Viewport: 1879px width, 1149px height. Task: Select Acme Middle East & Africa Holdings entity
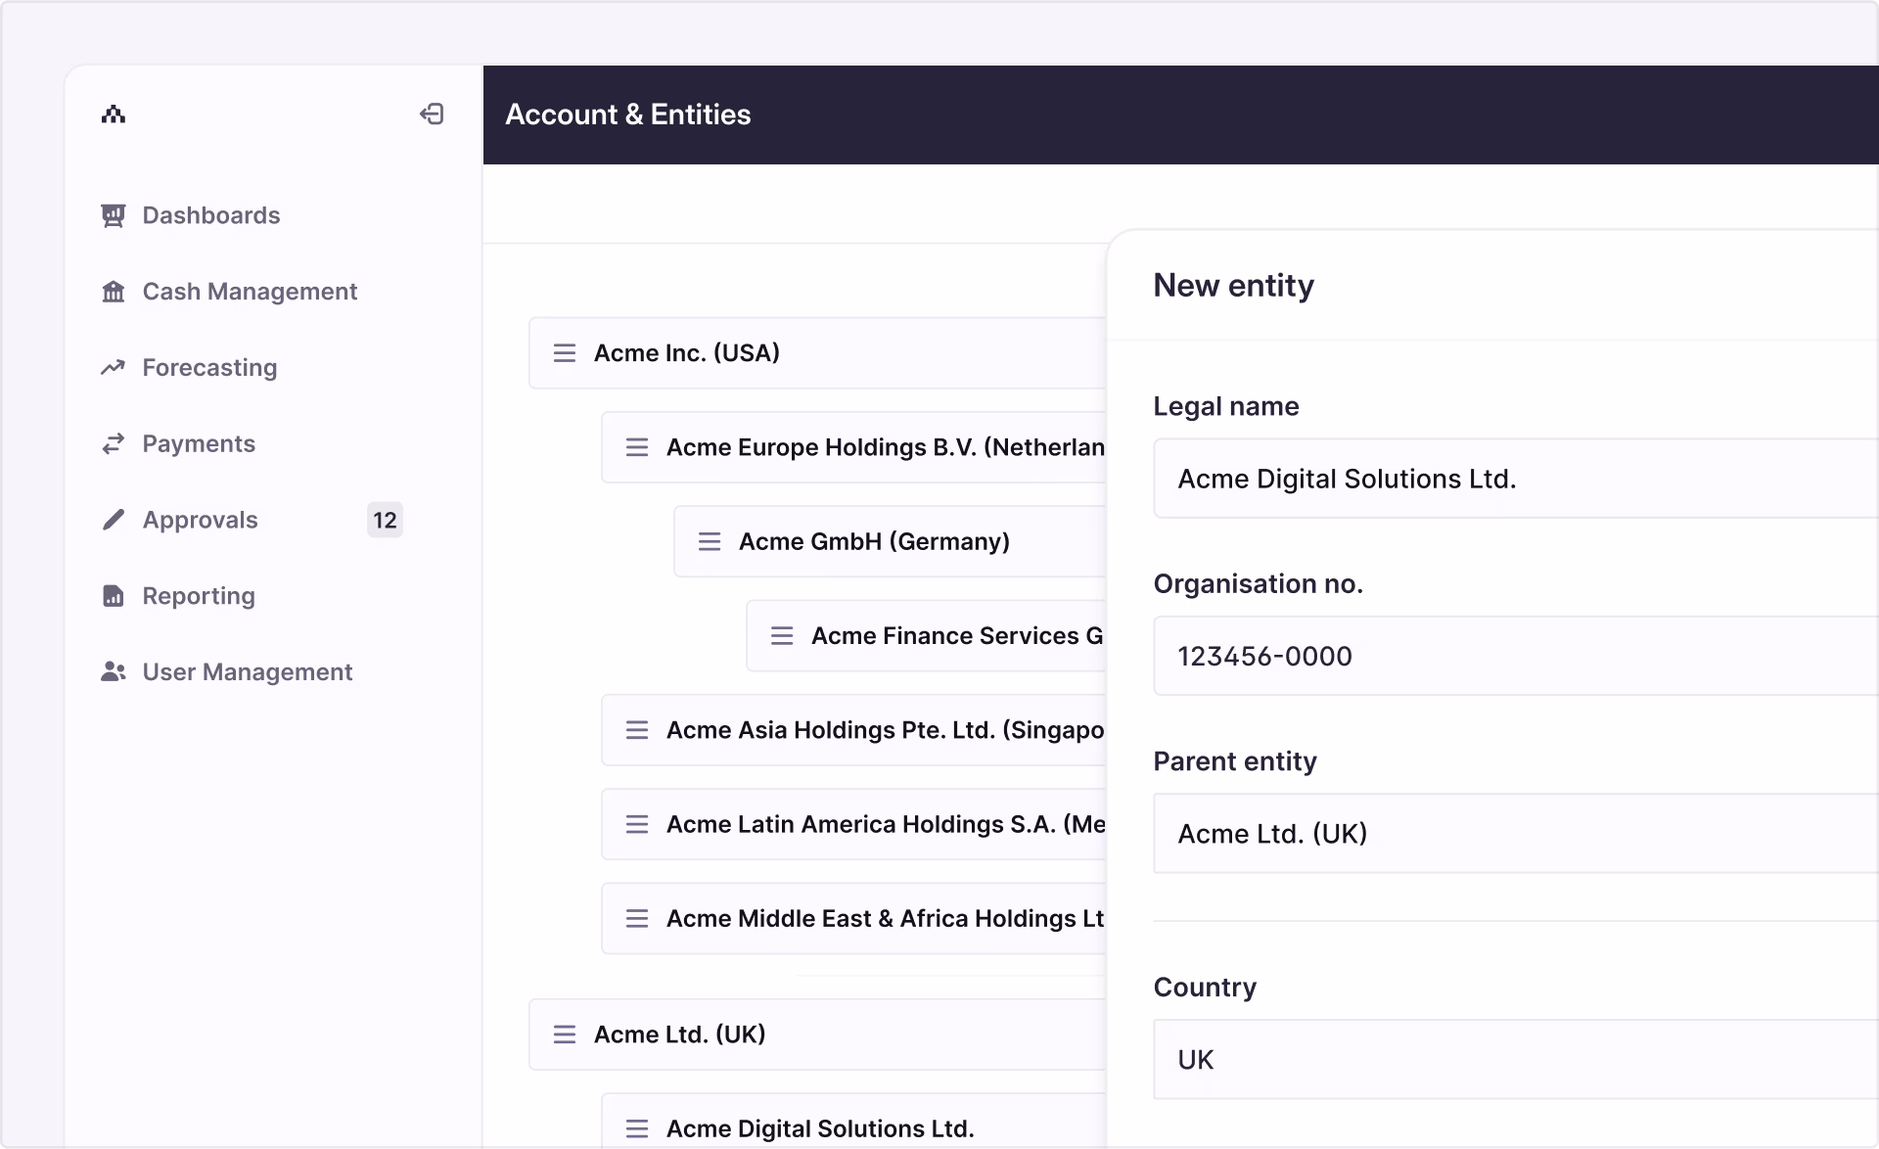point(854,918)
